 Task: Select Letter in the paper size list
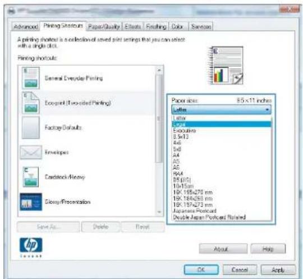tap(222, 118)
